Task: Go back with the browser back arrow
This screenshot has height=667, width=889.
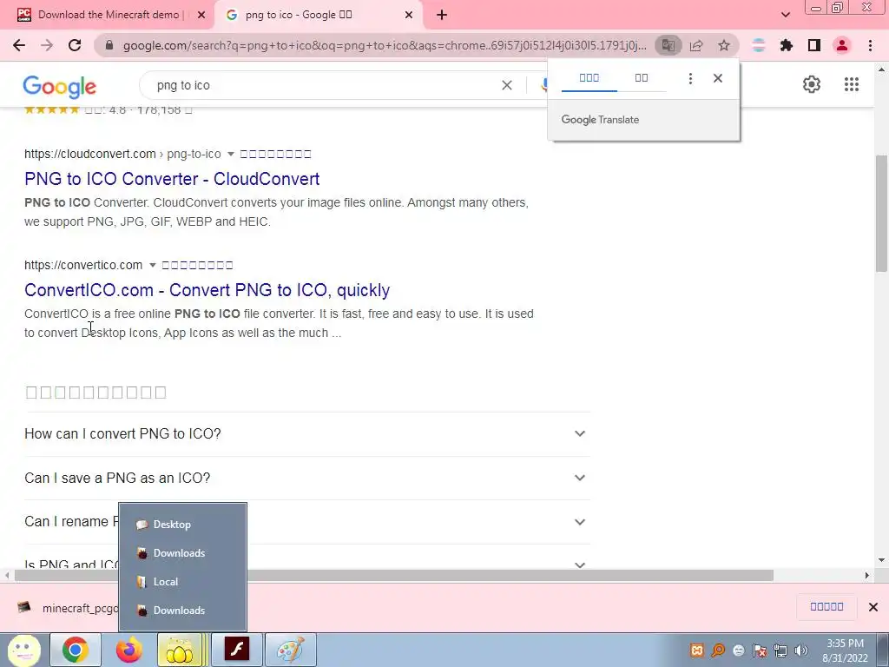Action: [x=19, y=45]
